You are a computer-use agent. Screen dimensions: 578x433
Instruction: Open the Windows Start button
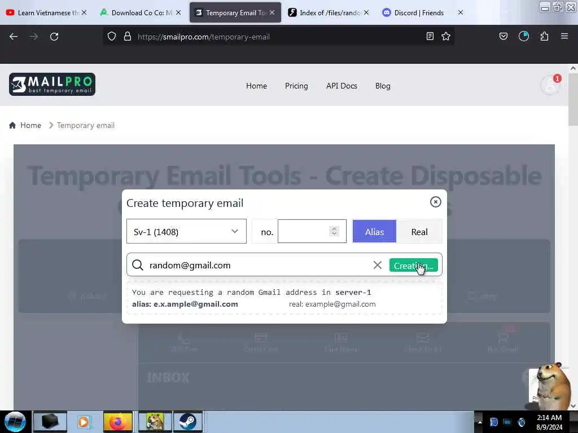(15, 422)
